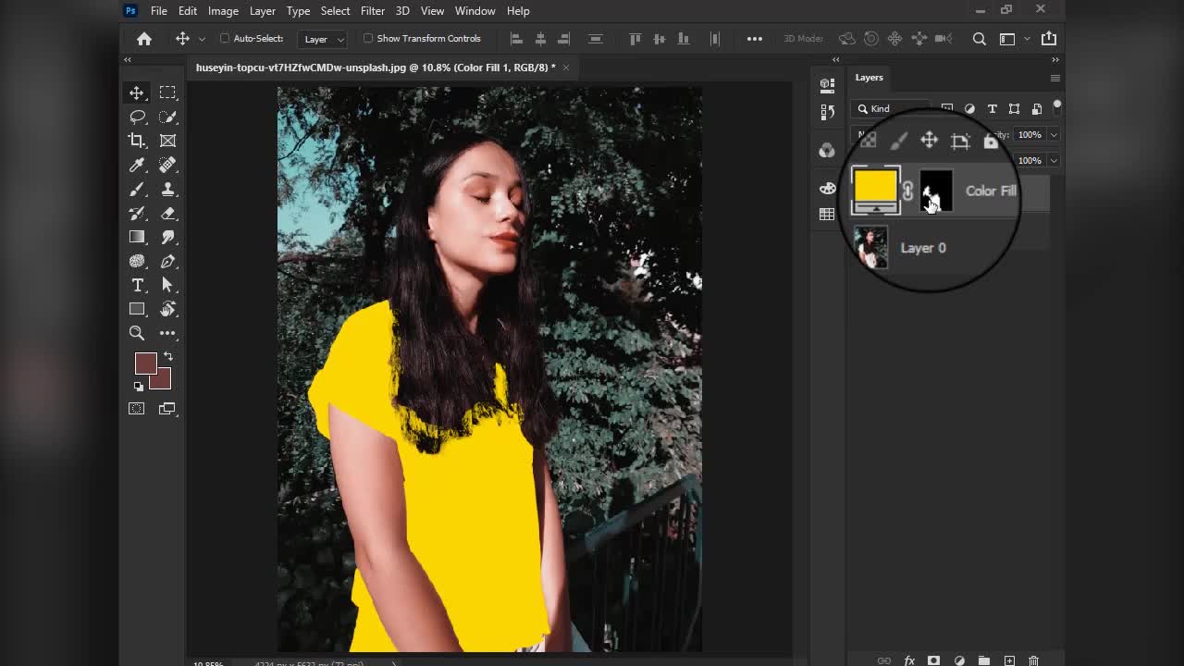The width and height of the screenshot is (1184, 666).
Task: Select the Pen tool
Action: (x=167, y=261)
